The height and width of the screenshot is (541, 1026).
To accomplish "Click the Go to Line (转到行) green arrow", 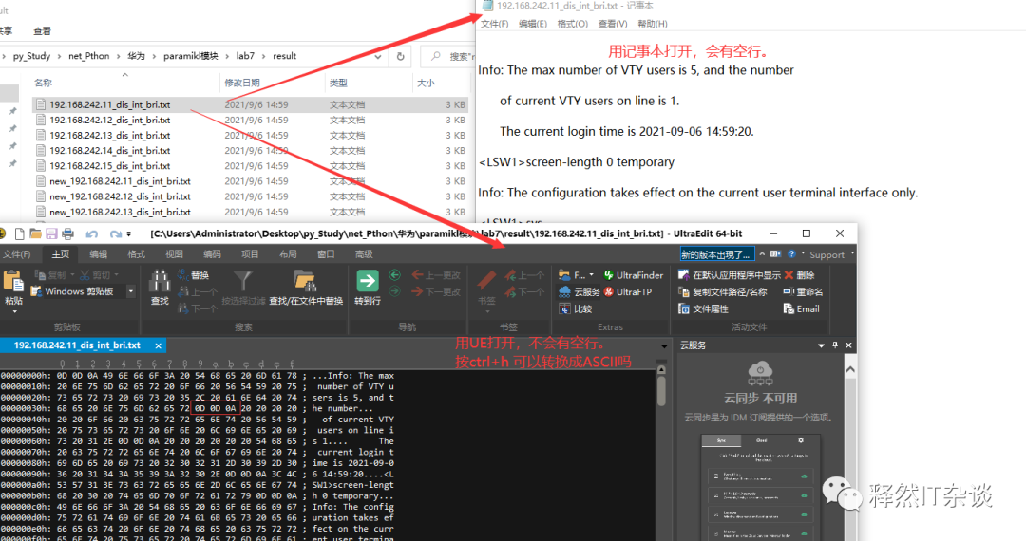I will coord(367,281).
